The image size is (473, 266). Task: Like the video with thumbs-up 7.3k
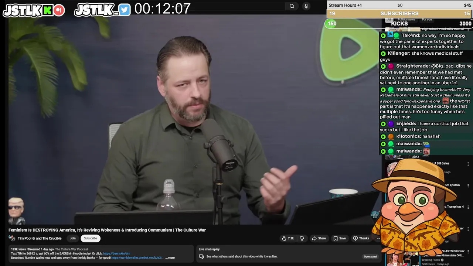[288, 238]
